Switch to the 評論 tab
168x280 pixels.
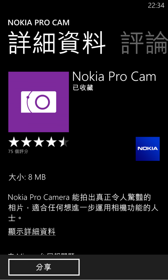144,43
